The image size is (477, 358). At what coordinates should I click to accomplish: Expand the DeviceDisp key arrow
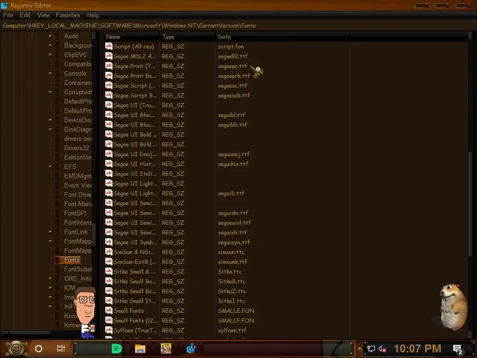coord(50,120)
